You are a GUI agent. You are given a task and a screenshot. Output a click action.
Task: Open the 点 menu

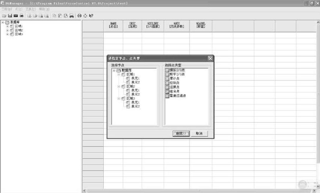(18, 9)
